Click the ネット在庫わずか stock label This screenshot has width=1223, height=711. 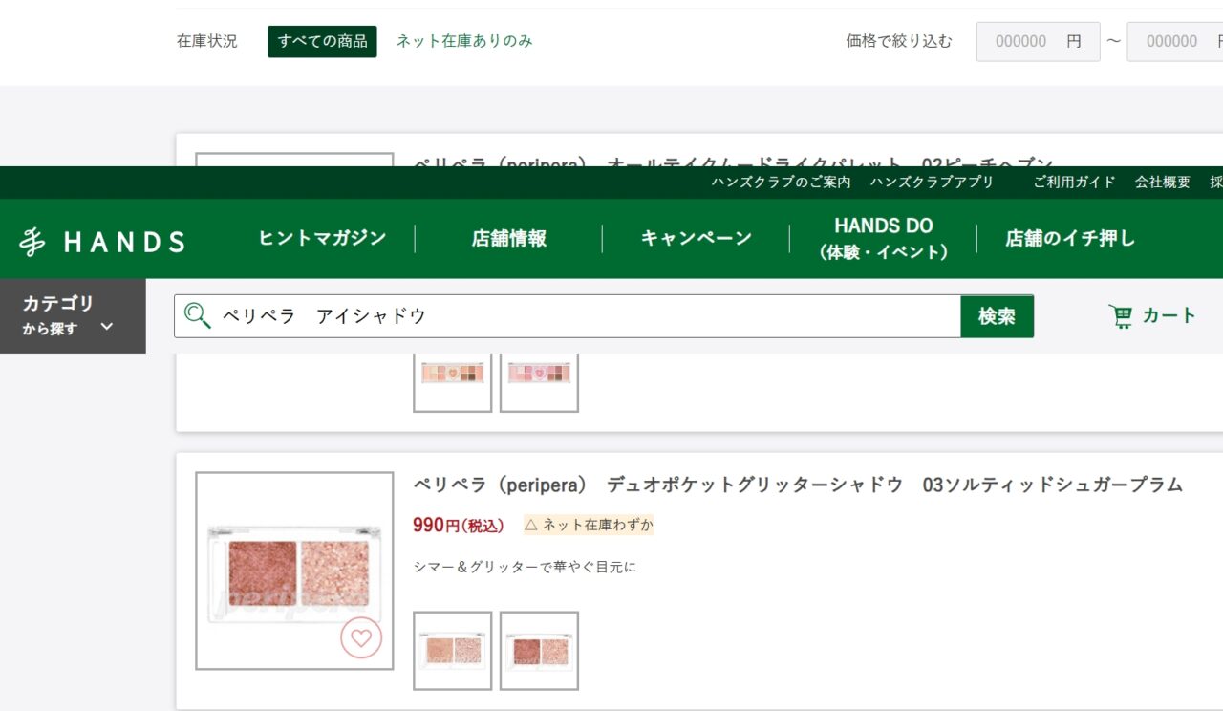tap(589, 525)
